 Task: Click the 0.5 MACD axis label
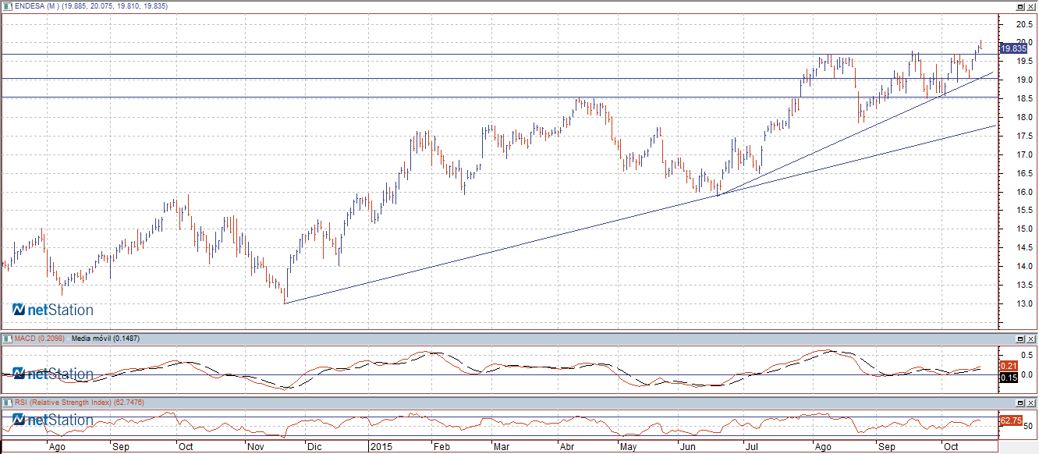click(1027, 355)
